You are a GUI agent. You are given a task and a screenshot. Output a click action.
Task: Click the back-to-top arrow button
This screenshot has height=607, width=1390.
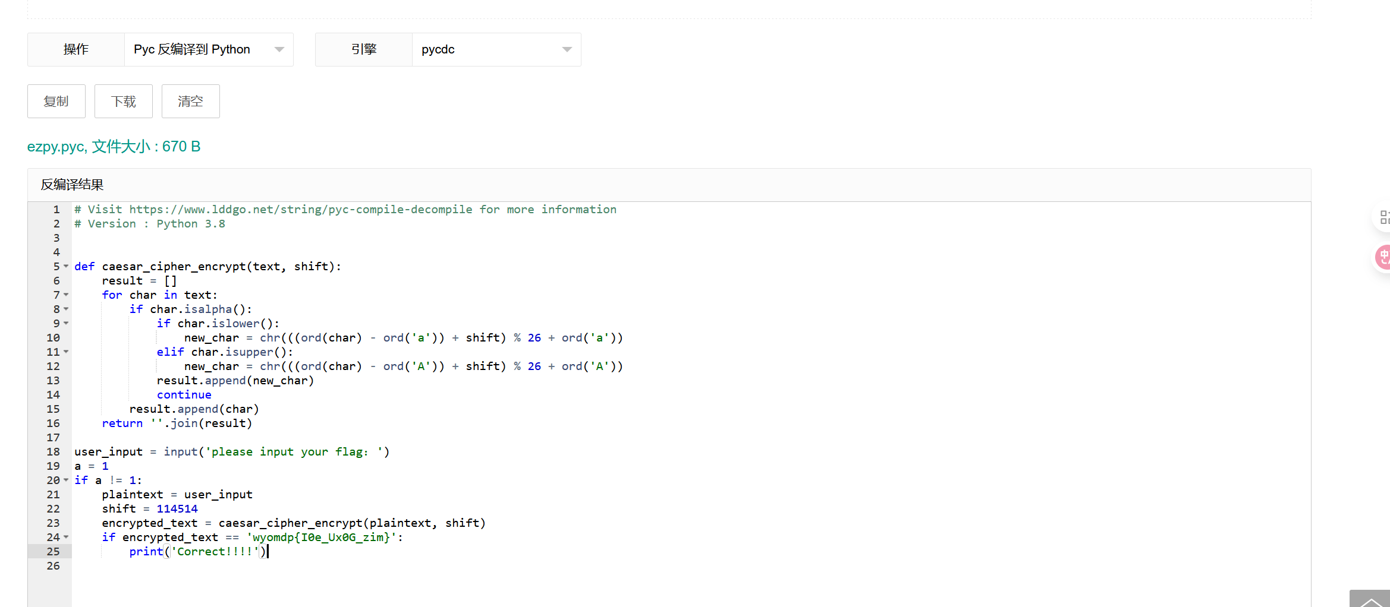pyautogui.click(x=1370, y=600)
